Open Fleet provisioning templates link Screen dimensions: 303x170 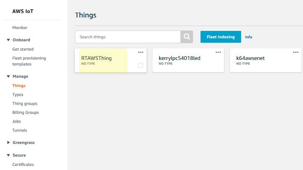29,61
